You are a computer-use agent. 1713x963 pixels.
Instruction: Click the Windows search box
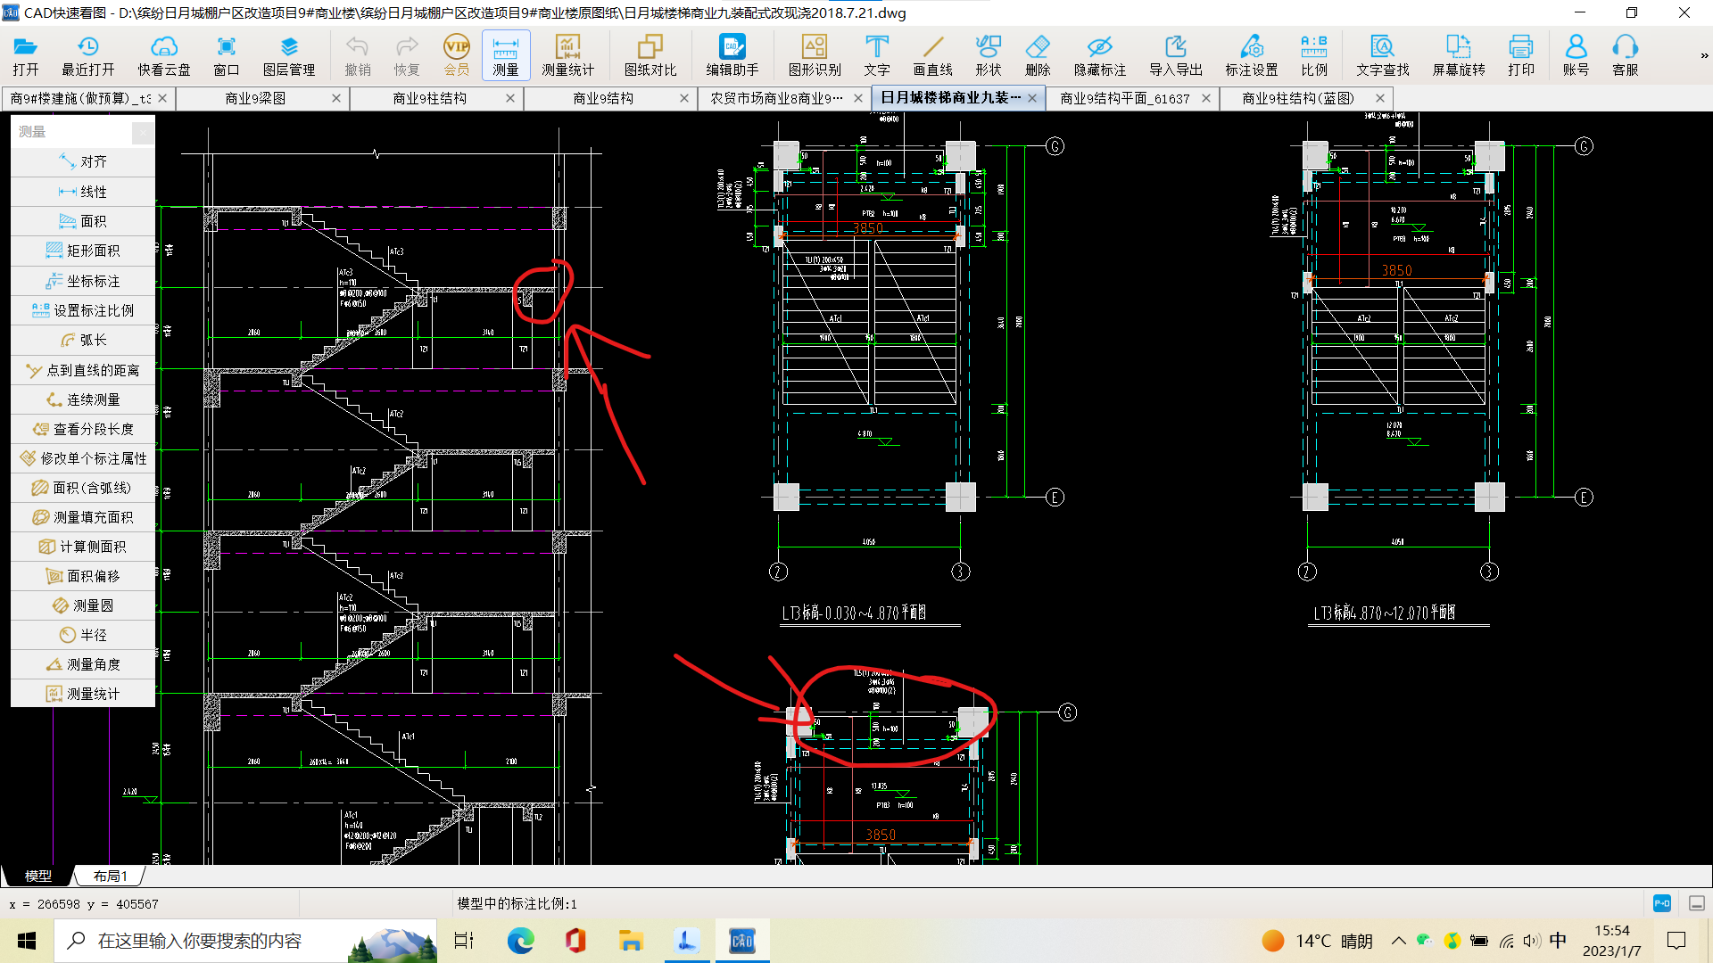click(x=245, y=941)
